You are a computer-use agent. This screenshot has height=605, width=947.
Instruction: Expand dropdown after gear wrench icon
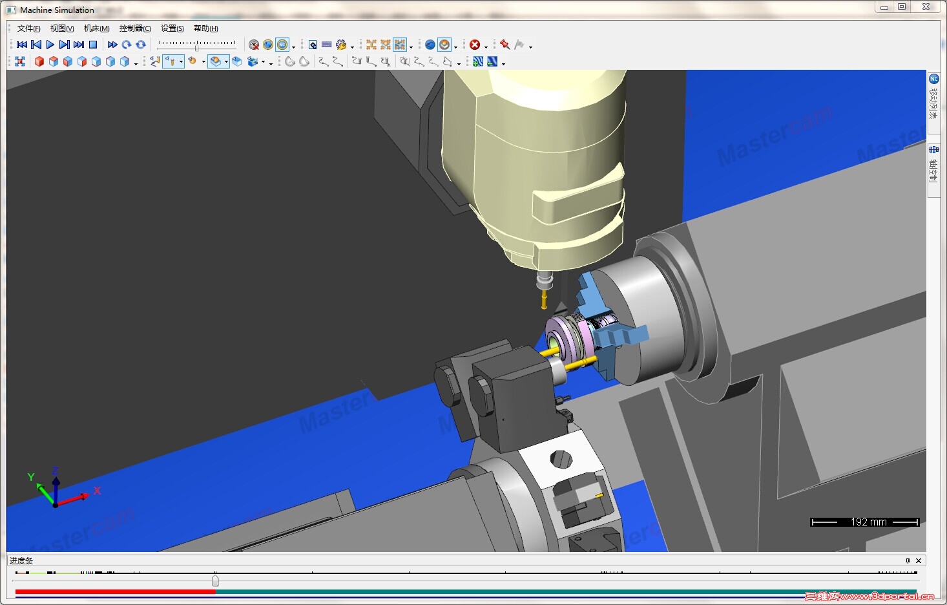pyautogui.click(x=352, y=47)
